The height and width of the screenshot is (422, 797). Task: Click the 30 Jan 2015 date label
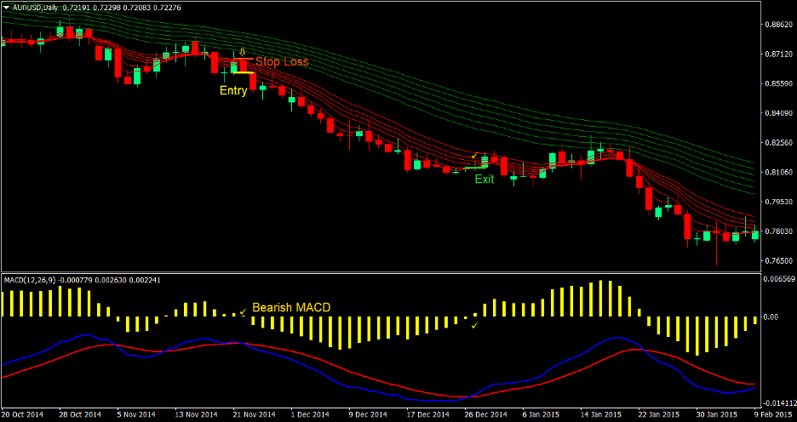point(718,413)
